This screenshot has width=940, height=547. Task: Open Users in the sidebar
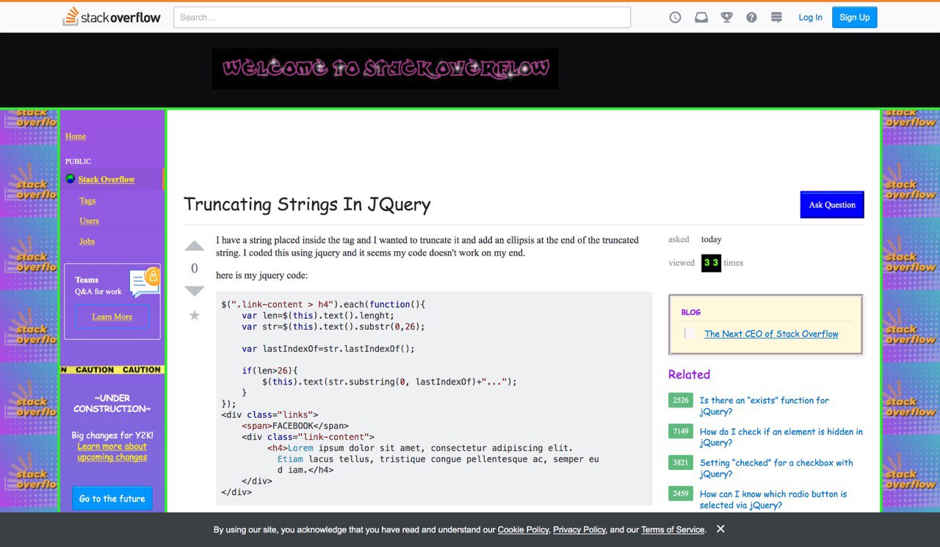coord(89,221)
